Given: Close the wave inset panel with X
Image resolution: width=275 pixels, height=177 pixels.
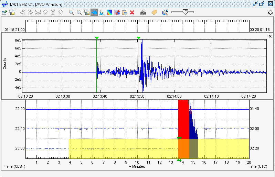Looking at the screenshot, I should 270,36.
